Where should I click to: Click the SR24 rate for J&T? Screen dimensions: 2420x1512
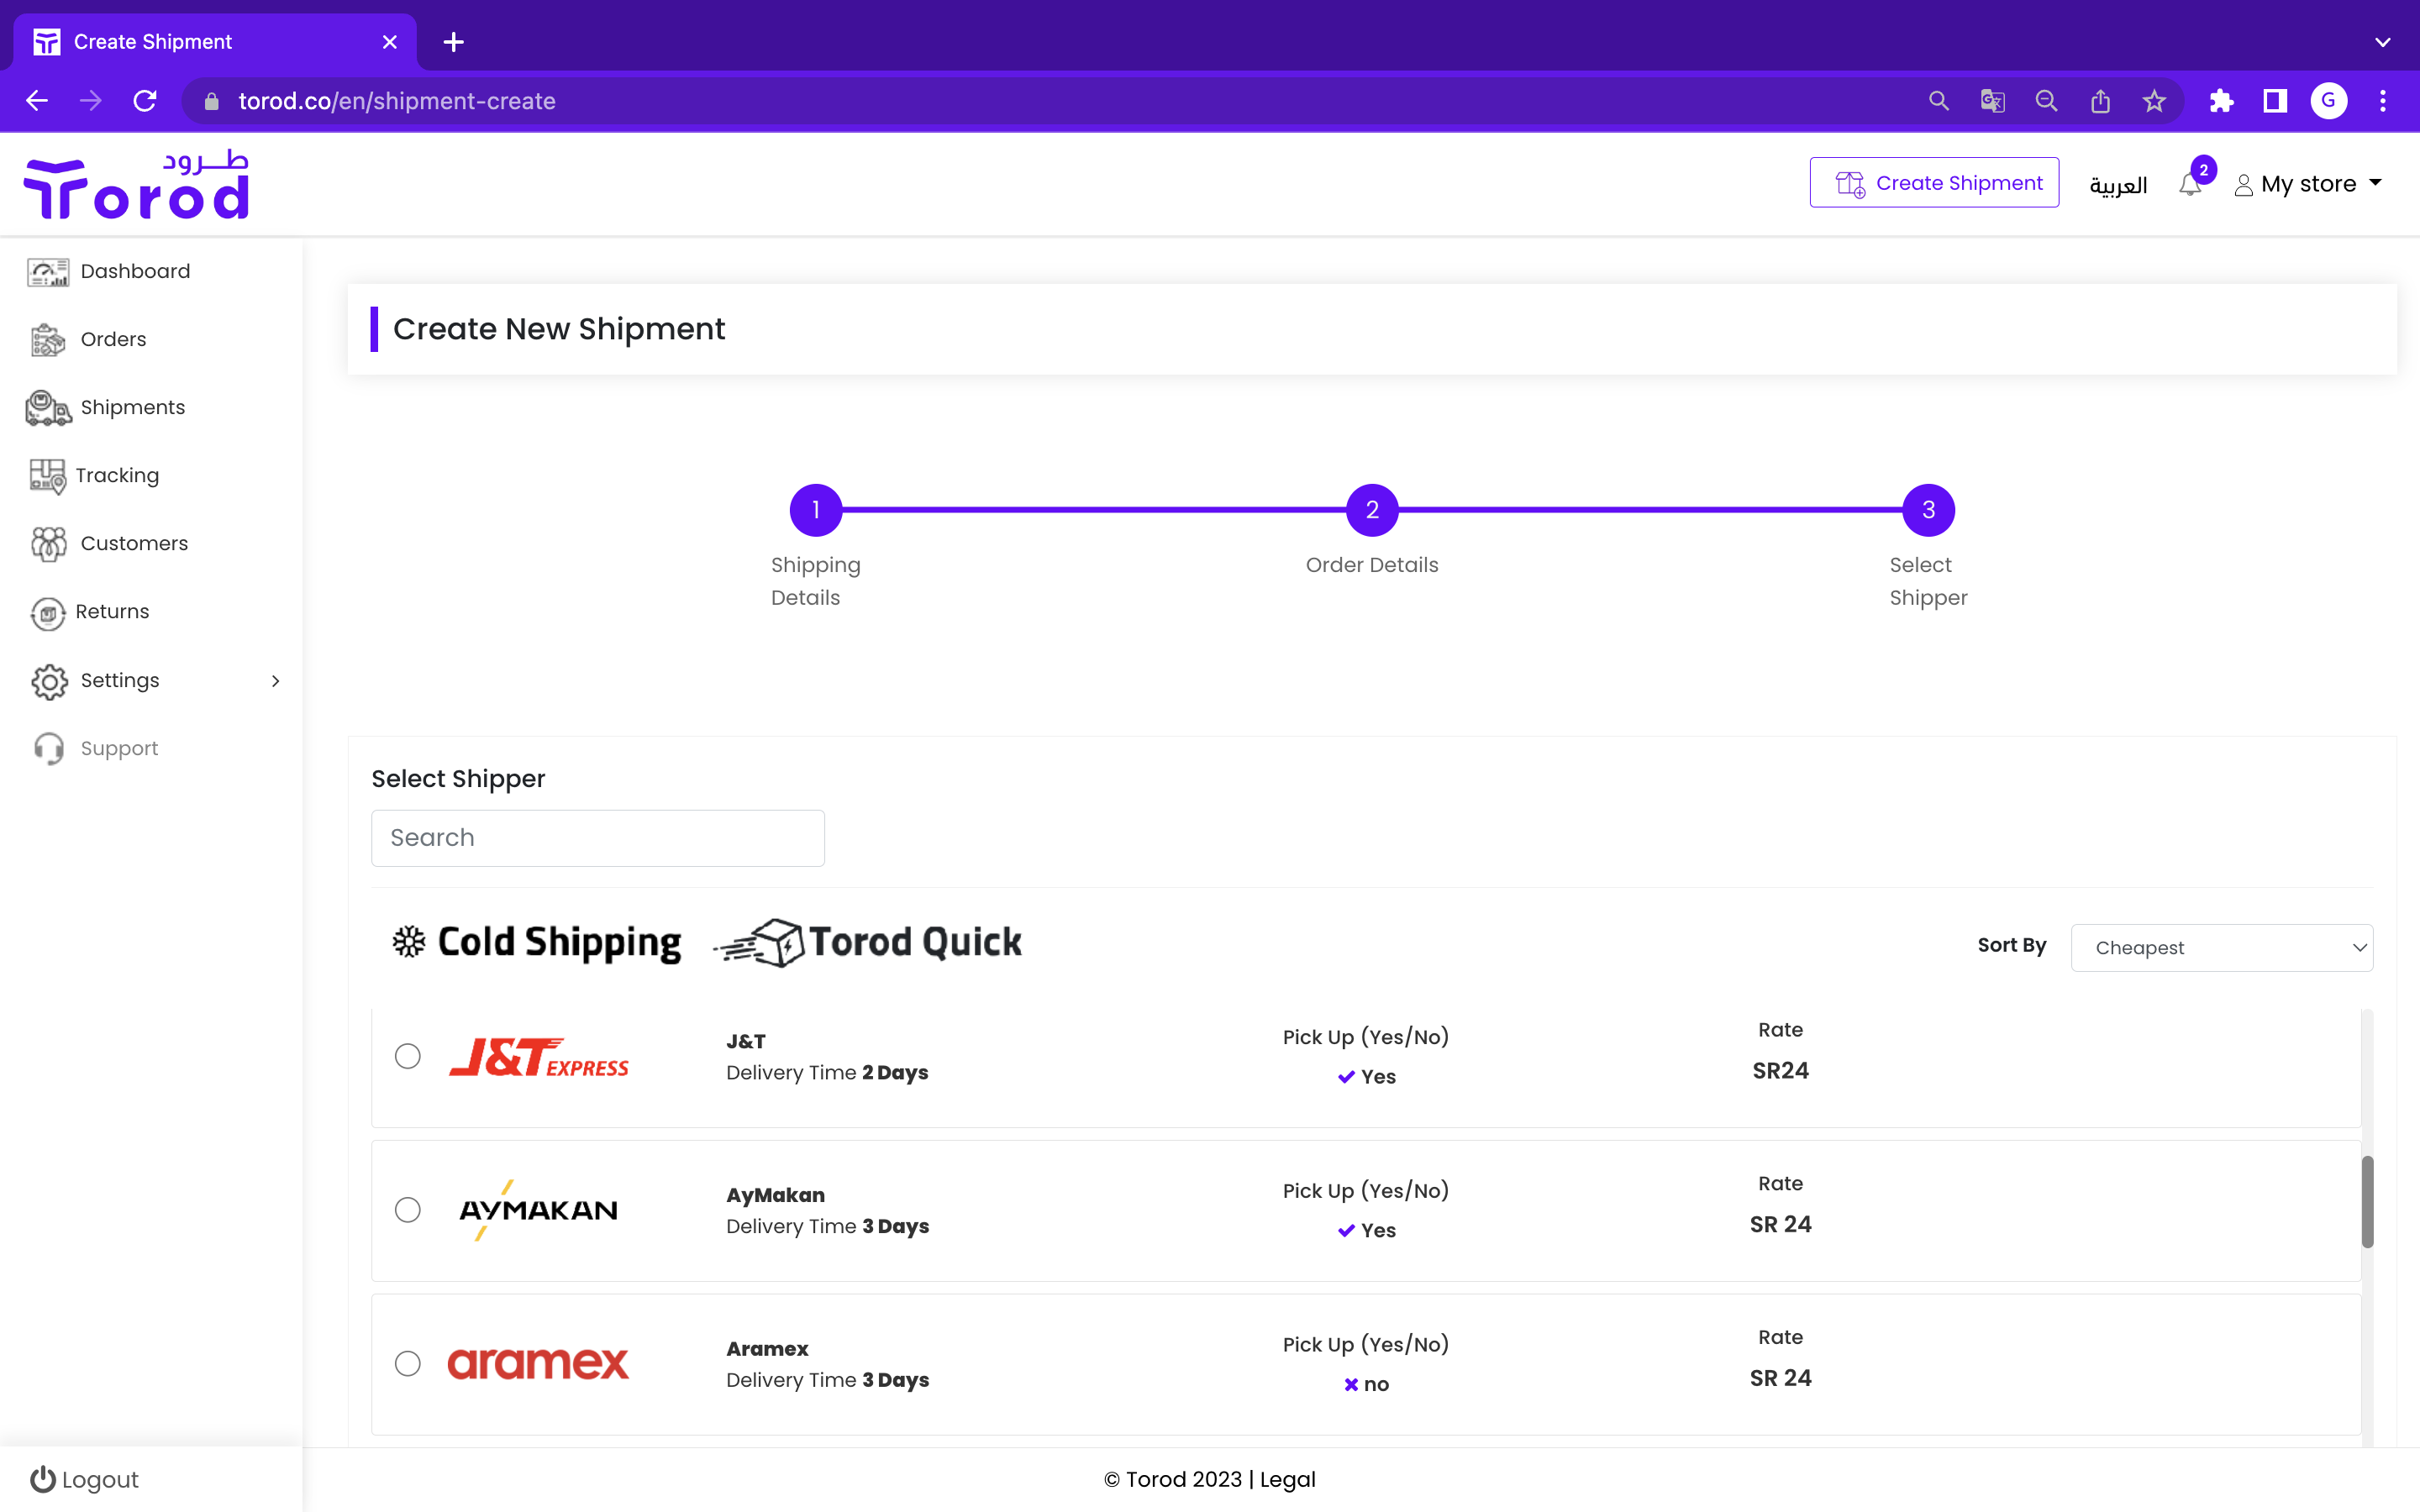click(x=1780, y=1071)
